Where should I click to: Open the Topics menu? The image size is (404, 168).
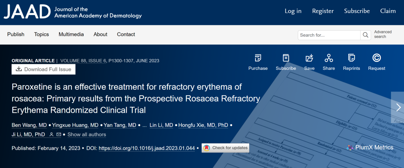click(42, 34)
